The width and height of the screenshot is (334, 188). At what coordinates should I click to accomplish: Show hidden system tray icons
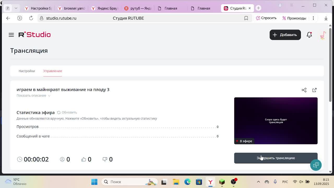[258, 182]
